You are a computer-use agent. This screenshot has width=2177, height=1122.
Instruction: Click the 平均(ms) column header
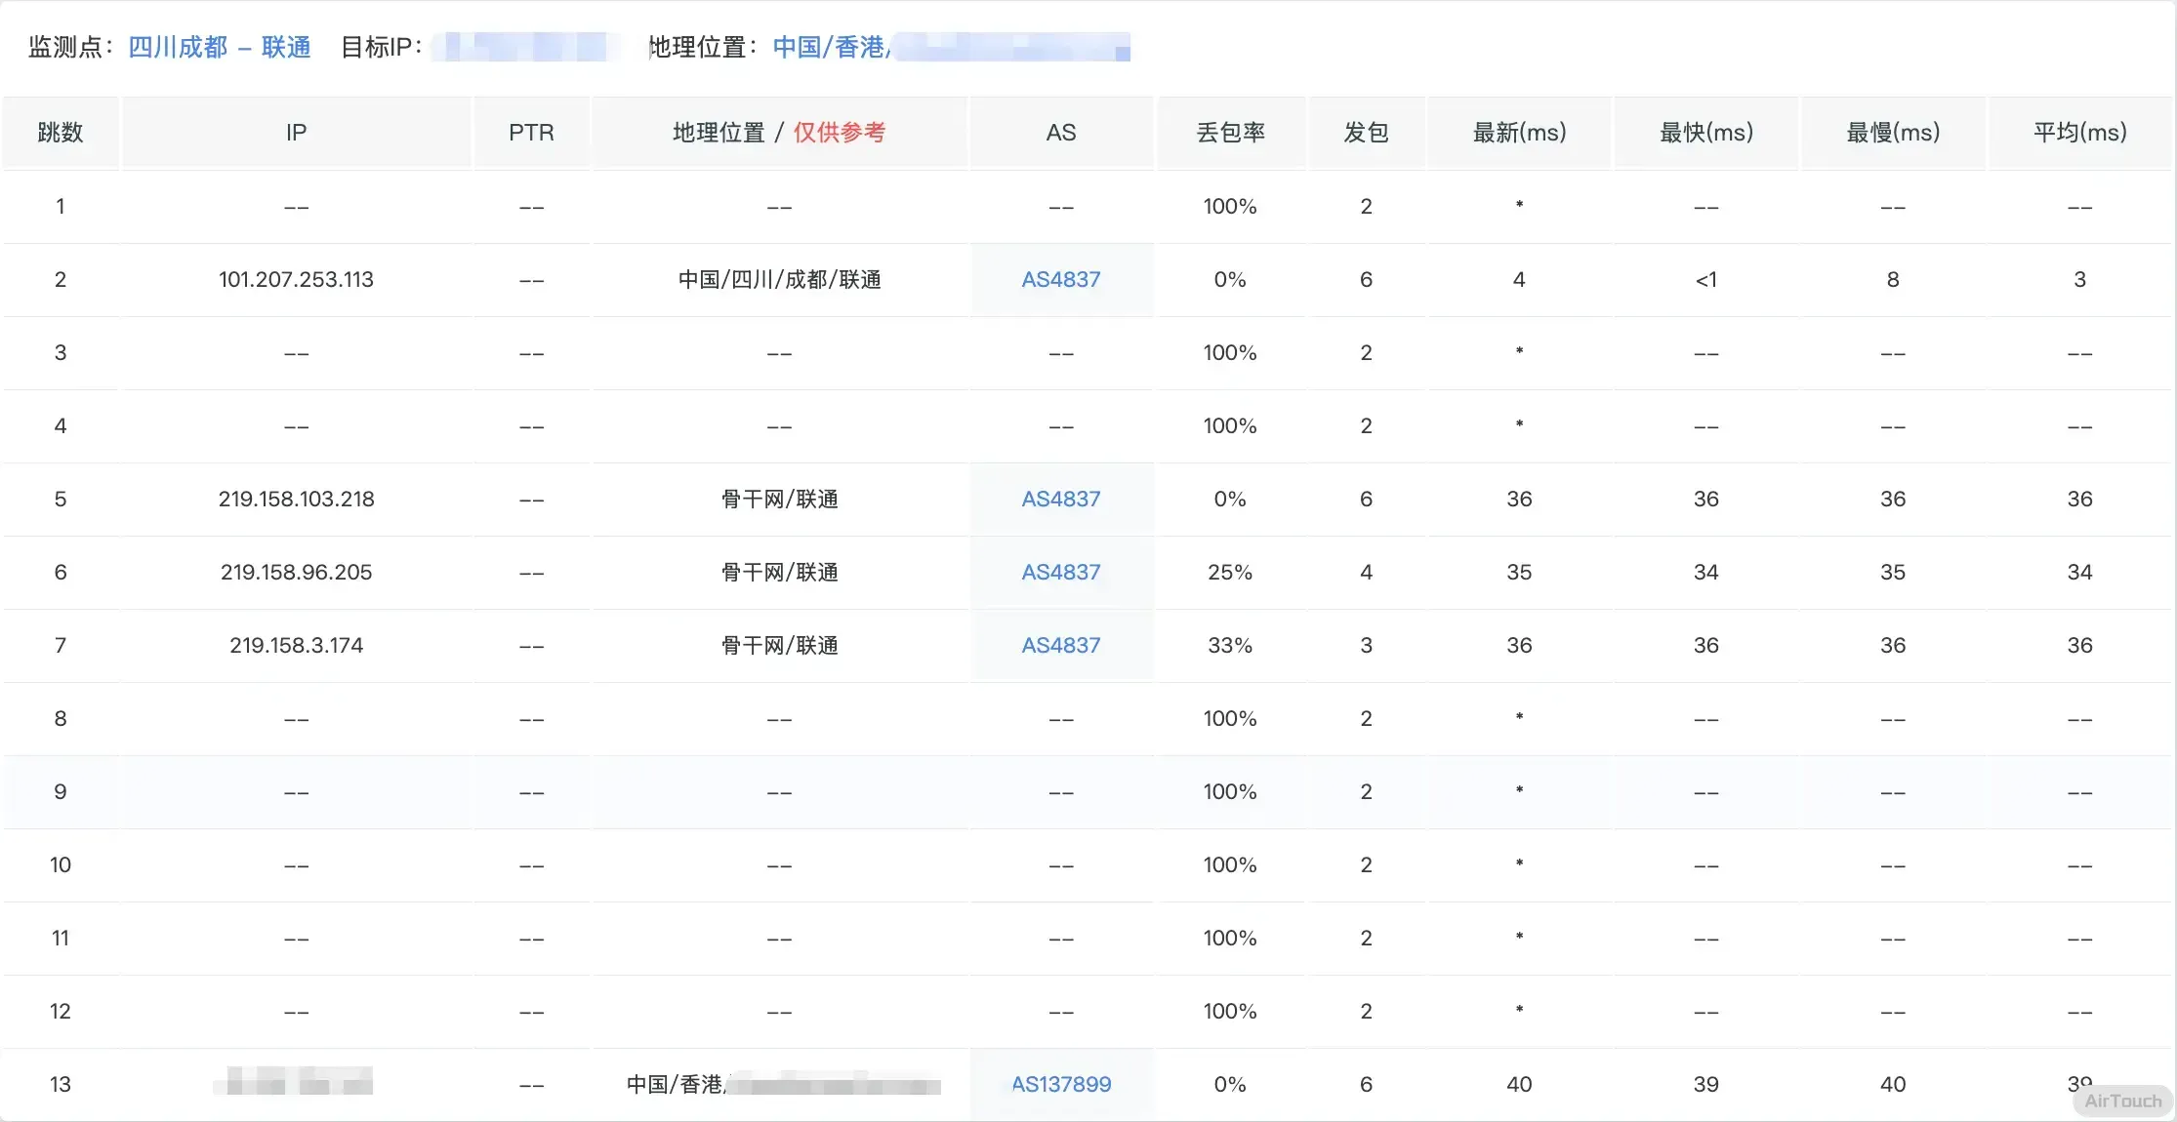(x=2079, y=133)
